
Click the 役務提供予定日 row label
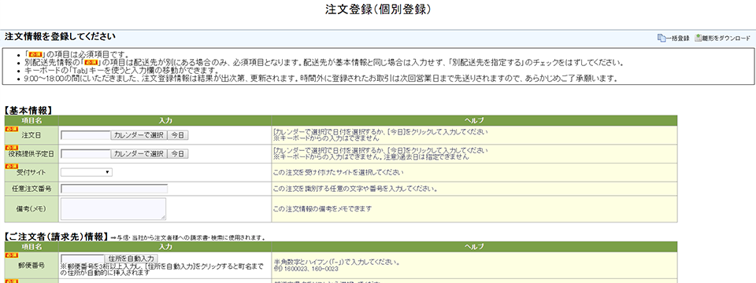pos(31,154)
